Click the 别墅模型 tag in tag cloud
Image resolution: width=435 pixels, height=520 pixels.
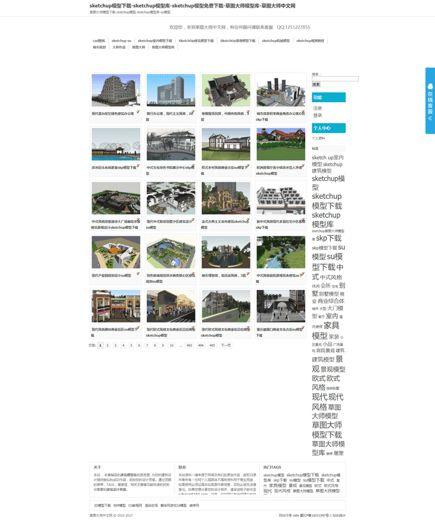329,294
